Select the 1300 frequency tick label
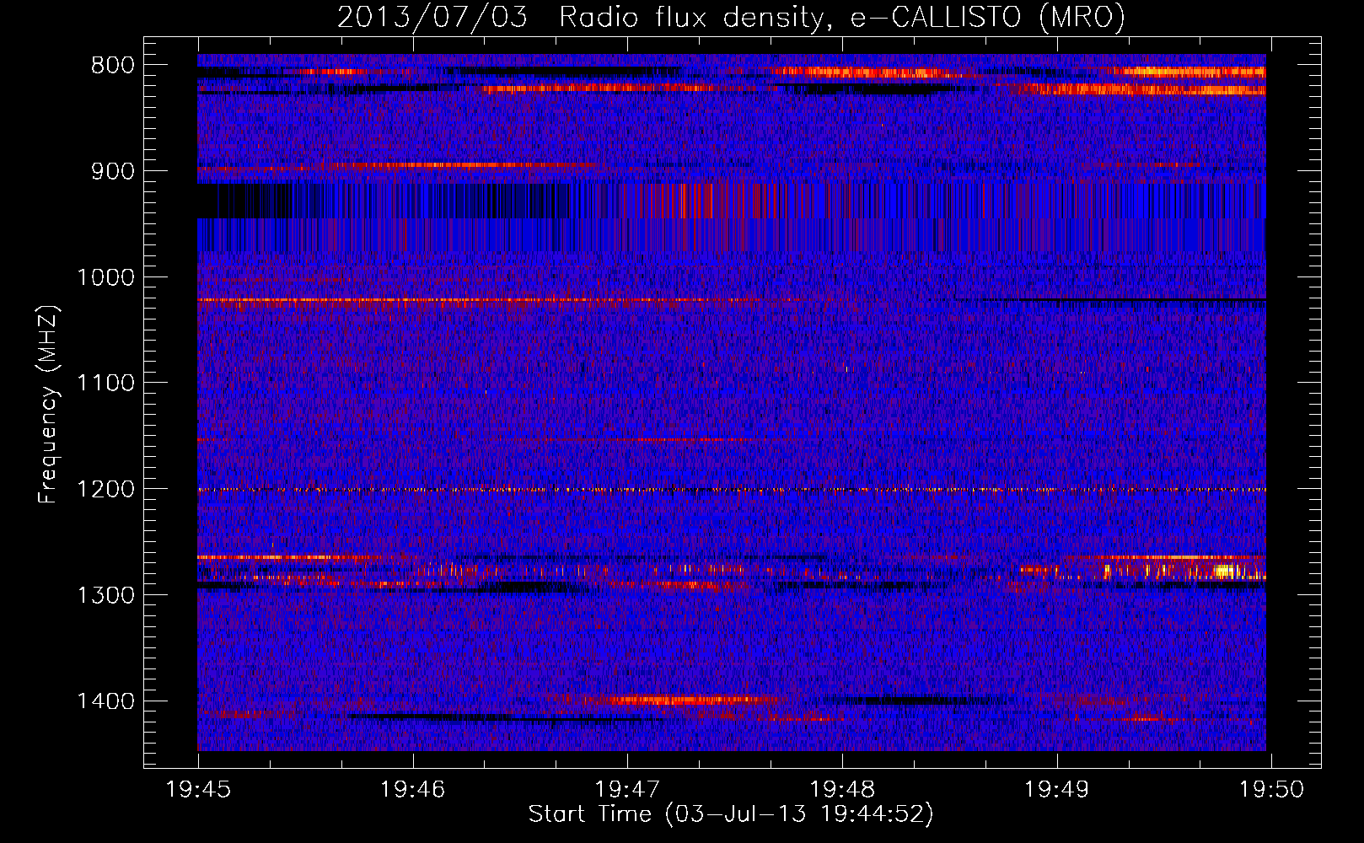This screenshot has height=843, width=1364. pyautogui.click(x=105, y=595)
